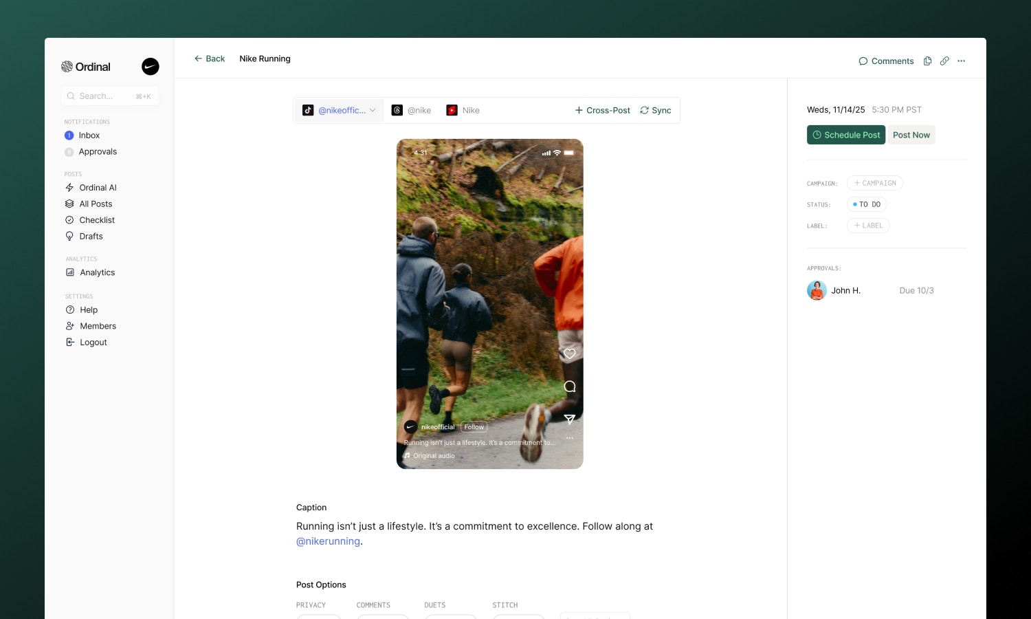The image size is (1031, 619).
Task: Add a campaign with + CAMPAIGN
Action: [x=875, y=183]
